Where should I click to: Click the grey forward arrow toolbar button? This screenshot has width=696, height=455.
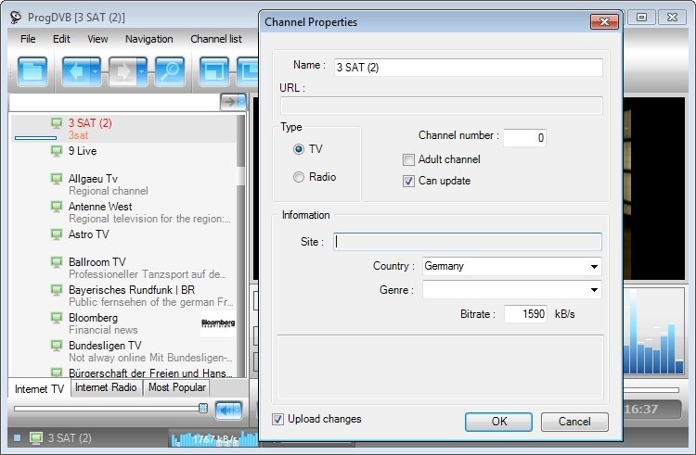[x=122, y=71]
